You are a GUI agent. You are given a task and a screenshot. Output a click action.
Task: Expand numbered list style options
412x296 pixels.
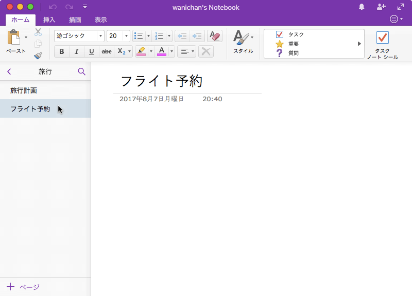169,36
